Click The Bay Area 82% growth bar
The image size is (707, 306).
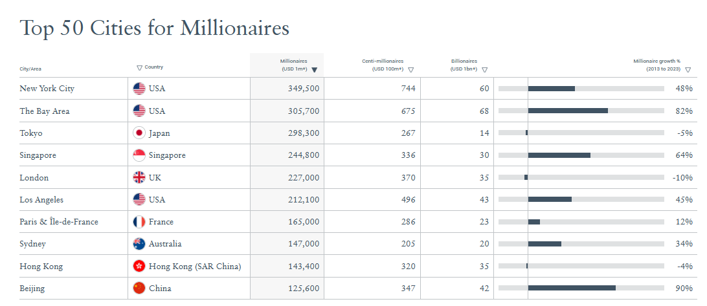coord(568,111)
